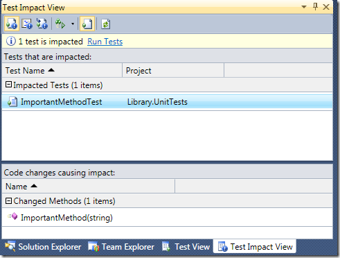Collapse the Changed Methods group

[8, 200]
